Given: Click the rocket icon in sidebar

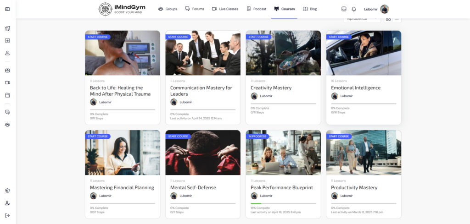Looking at the screenshot, I should pyautogui.click(x=7, y=28).
